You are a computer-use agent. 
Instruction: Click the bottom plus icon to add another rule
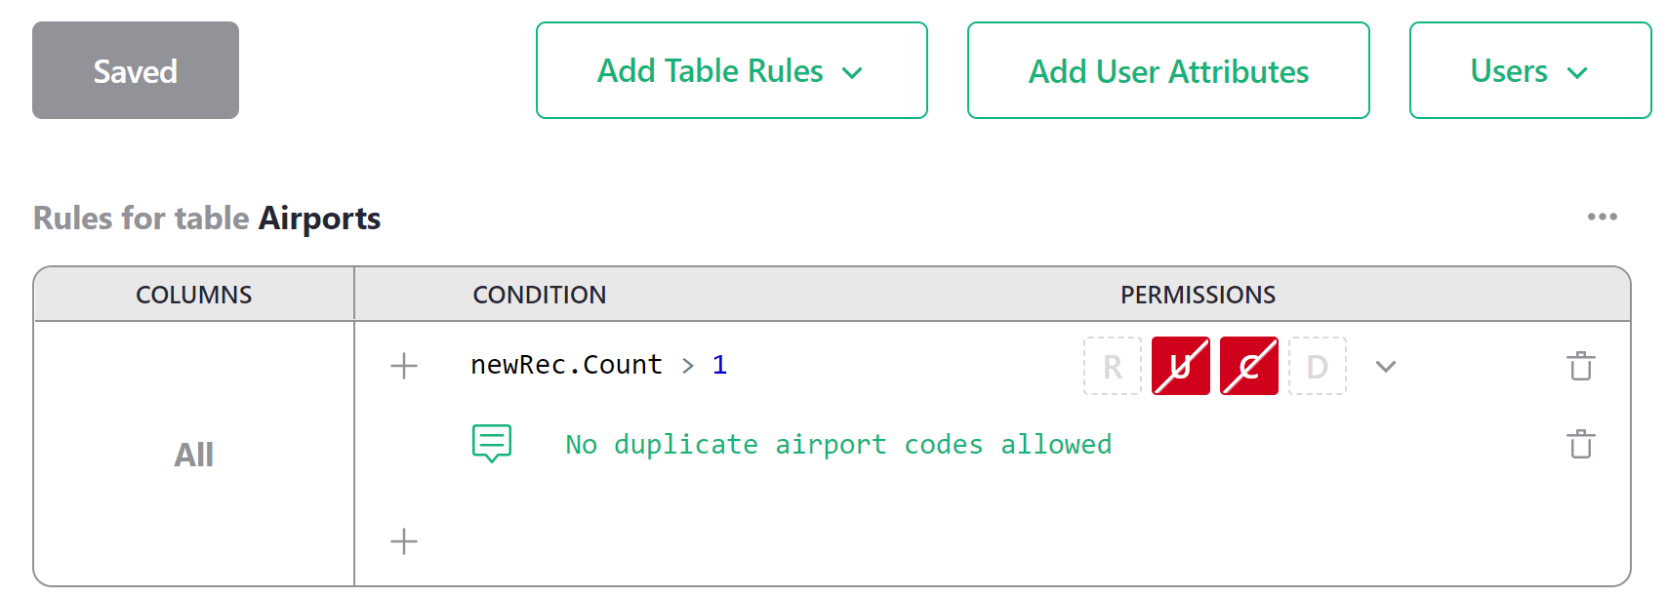[403, 541]
